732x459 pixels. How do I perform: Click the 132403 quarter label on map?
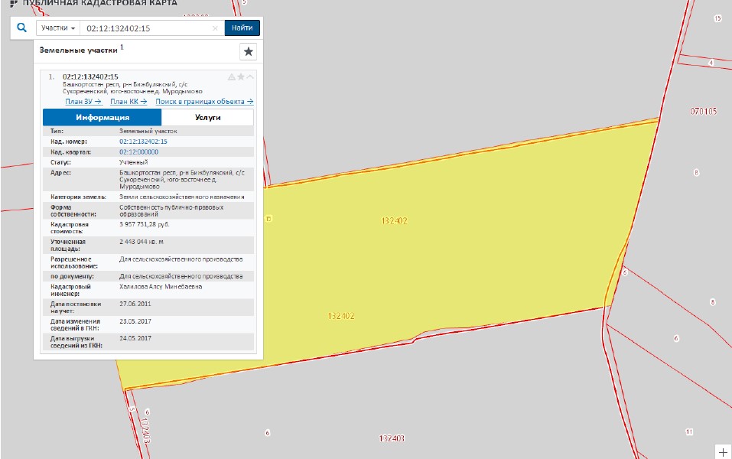(x=391, y=438)
